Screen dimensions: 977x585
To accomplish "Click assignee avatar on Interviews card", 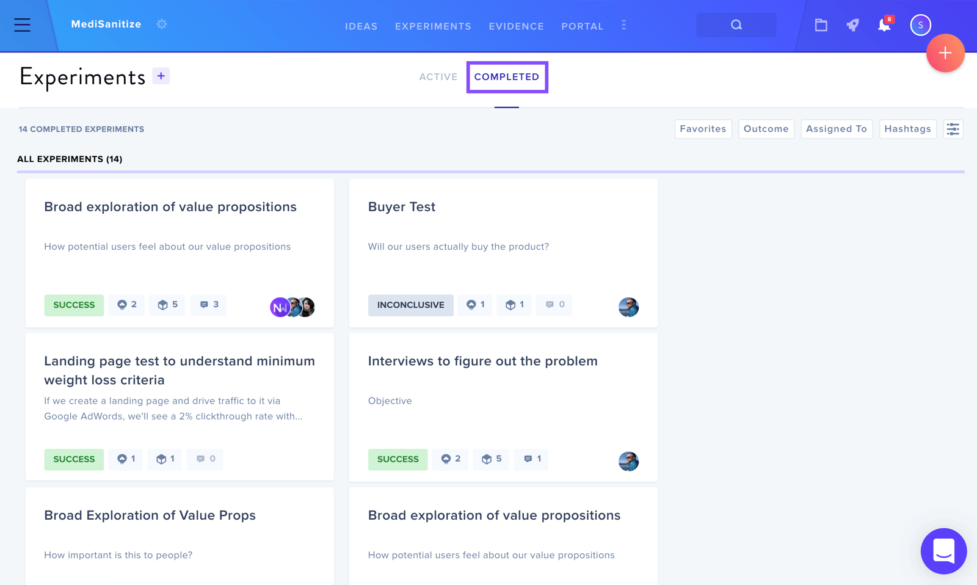I will (x=628, y=461).
